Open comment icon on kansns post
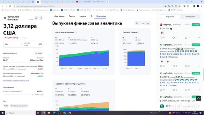 [161, 66]
